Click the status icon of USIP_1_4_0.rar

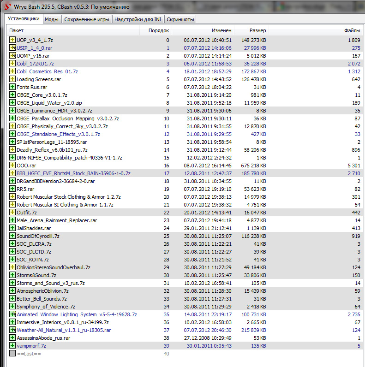pyautogui.click(x=12, y=48)
